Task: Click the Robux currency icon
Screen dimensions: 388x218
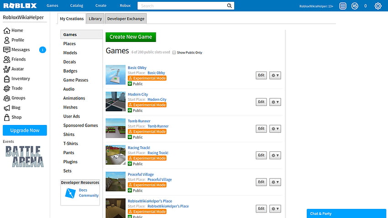Action: pyautogui.click(x=355, y=6)
